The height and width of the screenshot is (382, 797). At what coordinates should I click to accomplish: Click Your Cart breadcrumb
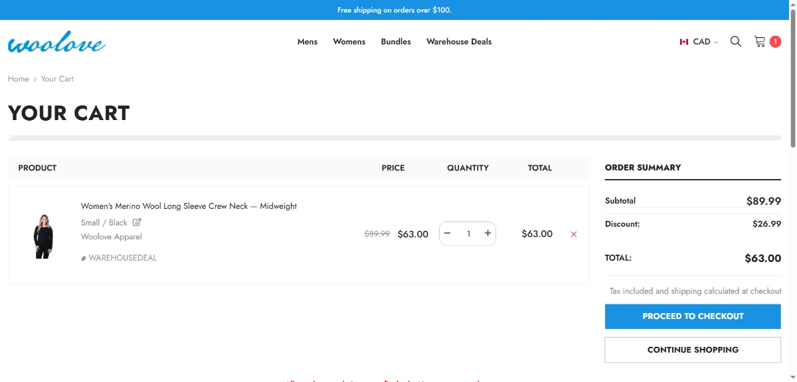(x=57, y=79)
